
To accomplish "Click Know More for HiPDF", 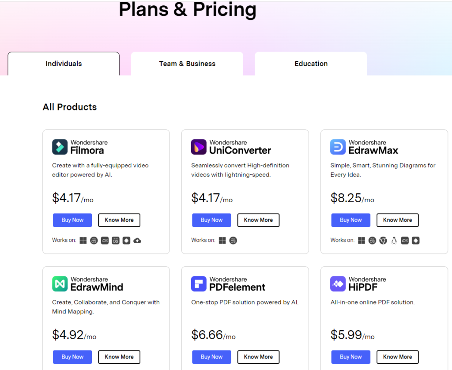I will point(398,357).
